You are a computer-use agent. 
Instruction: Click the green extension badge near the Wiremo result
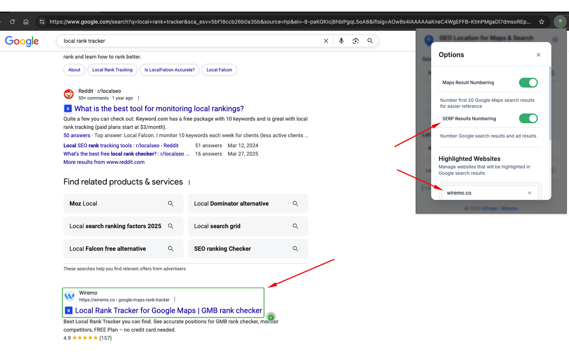tap(271, 317)
